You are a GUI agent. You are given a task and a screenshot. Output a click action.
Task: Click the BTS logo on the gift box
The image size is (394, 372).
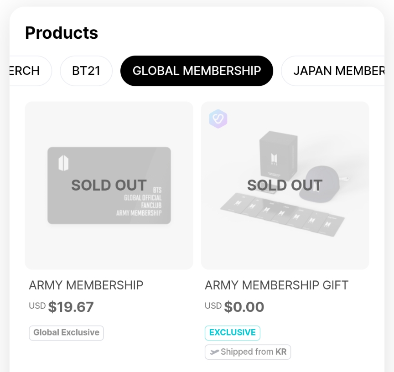[276, 159]
